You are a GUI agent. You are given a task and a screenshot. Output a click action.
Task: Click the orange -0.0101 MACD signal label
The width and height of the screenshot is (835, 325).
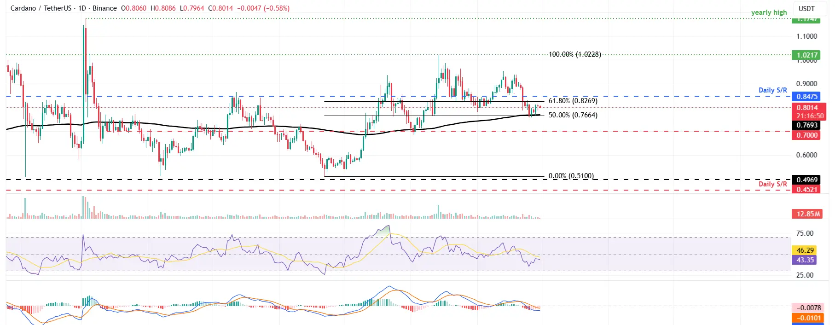point(808,318)
